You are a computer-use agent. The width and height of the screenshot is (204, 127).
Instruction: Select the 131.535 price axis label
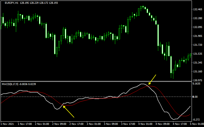(x=198, y=54)
